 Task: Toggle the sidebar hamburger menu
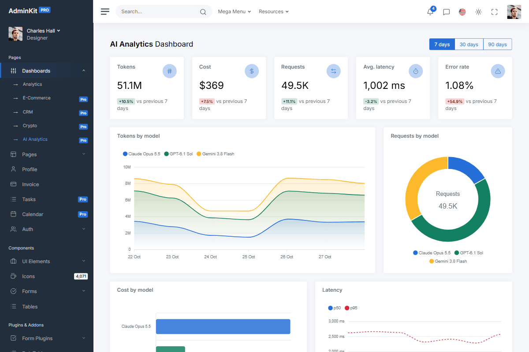(x=105, y=11)
